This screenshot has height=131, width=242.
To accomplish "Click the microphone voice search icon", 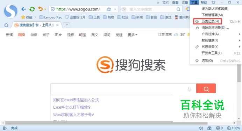I will pos(190,89).
